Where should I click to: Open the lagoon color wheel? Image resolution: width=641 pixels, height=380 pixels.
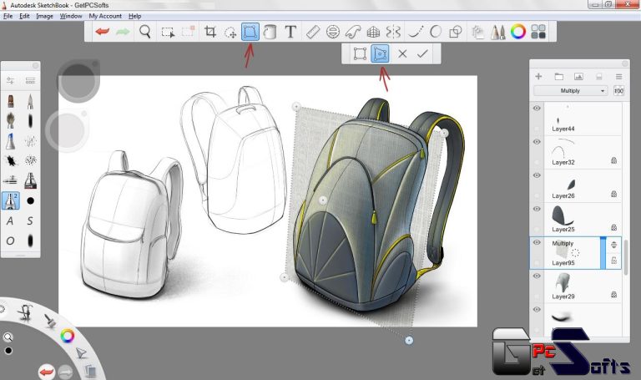(67, 336)
